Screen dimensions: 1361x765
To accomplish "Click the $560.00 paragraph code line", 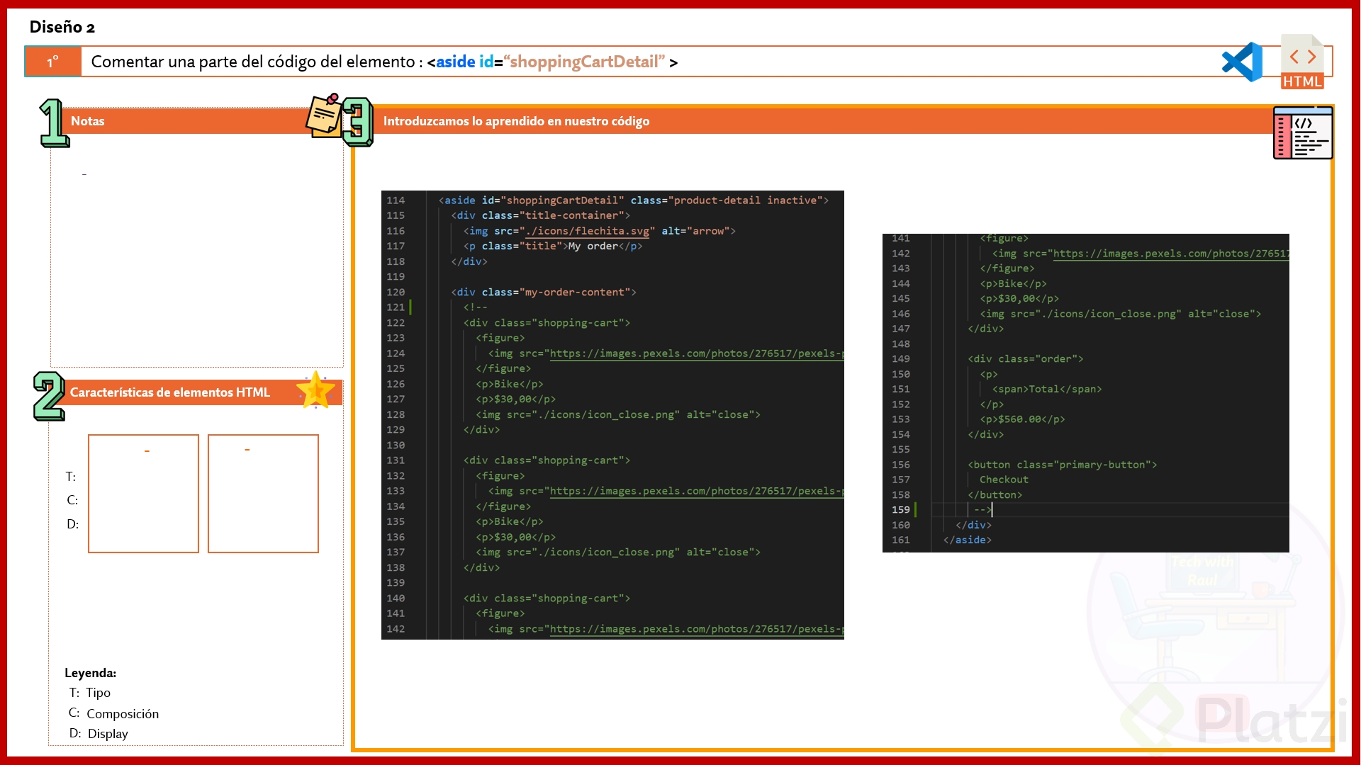I will 1022,419.
